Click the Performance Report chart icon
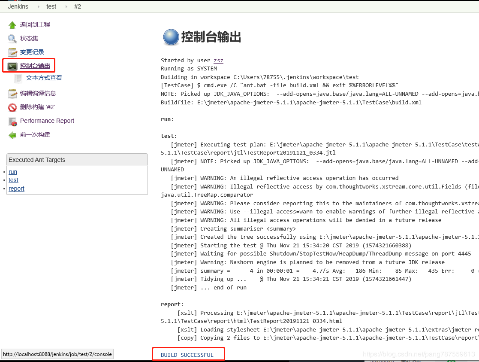Image resolution: width=479 pixels, height=362 pixels. [x=13, y=122]
